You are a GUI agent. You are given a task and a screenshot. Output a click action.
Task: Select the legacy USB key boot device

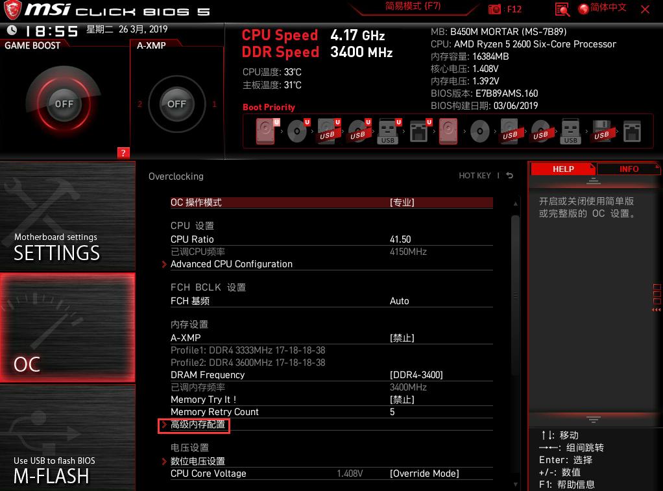570,131
